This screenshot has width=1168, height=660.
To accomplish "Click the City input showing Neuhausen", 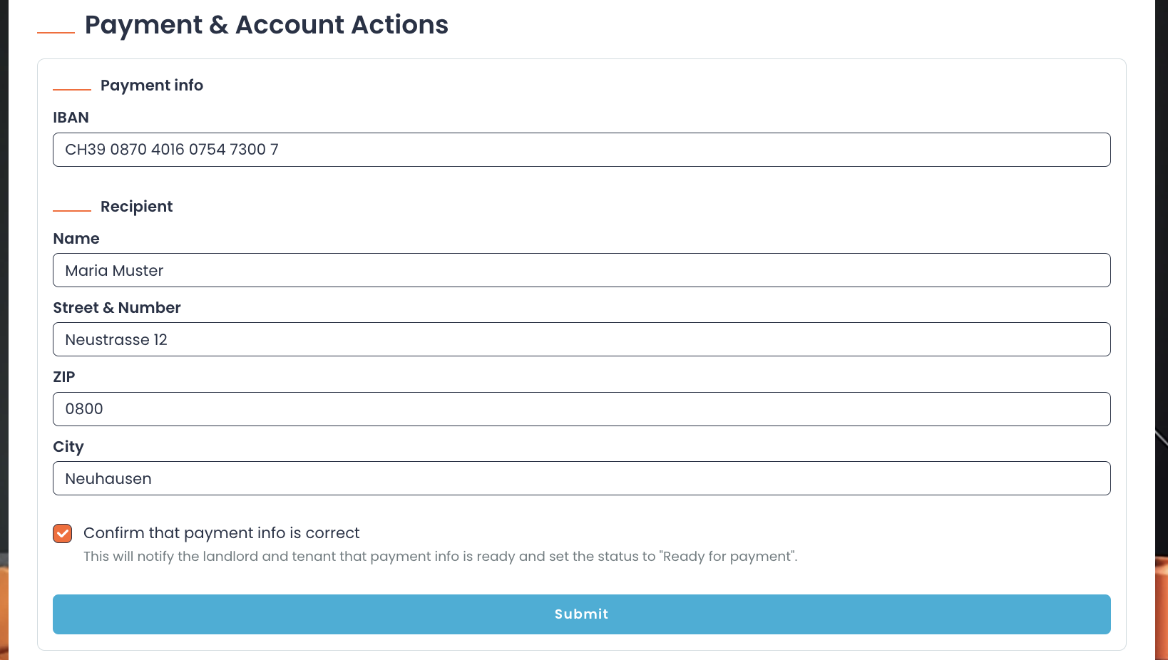I will click(581, 478).
